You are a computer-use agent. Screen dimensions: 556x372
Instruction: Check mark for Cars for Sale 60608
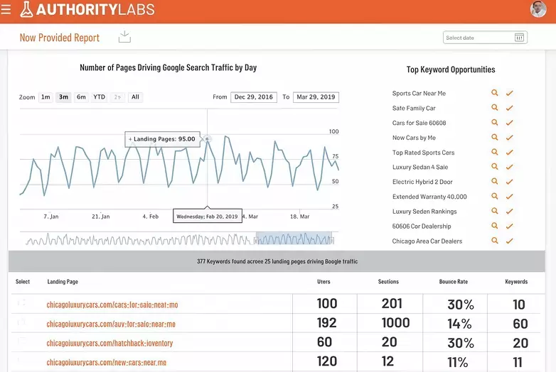pos(510,123)
